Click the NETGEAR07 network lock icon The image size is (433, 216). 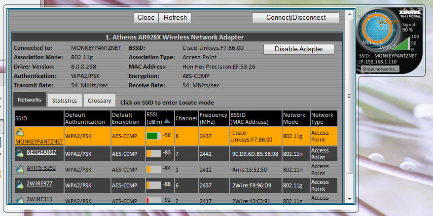[x=20, y=153]
